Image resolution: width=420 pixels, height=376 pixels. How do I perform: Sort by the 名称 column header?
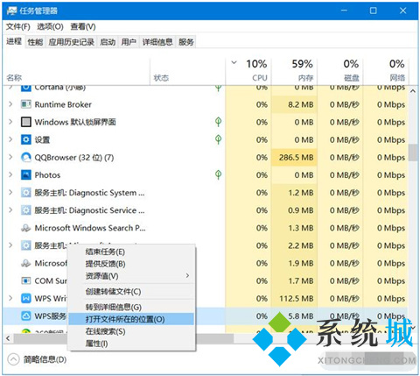[x=77, y=71]
